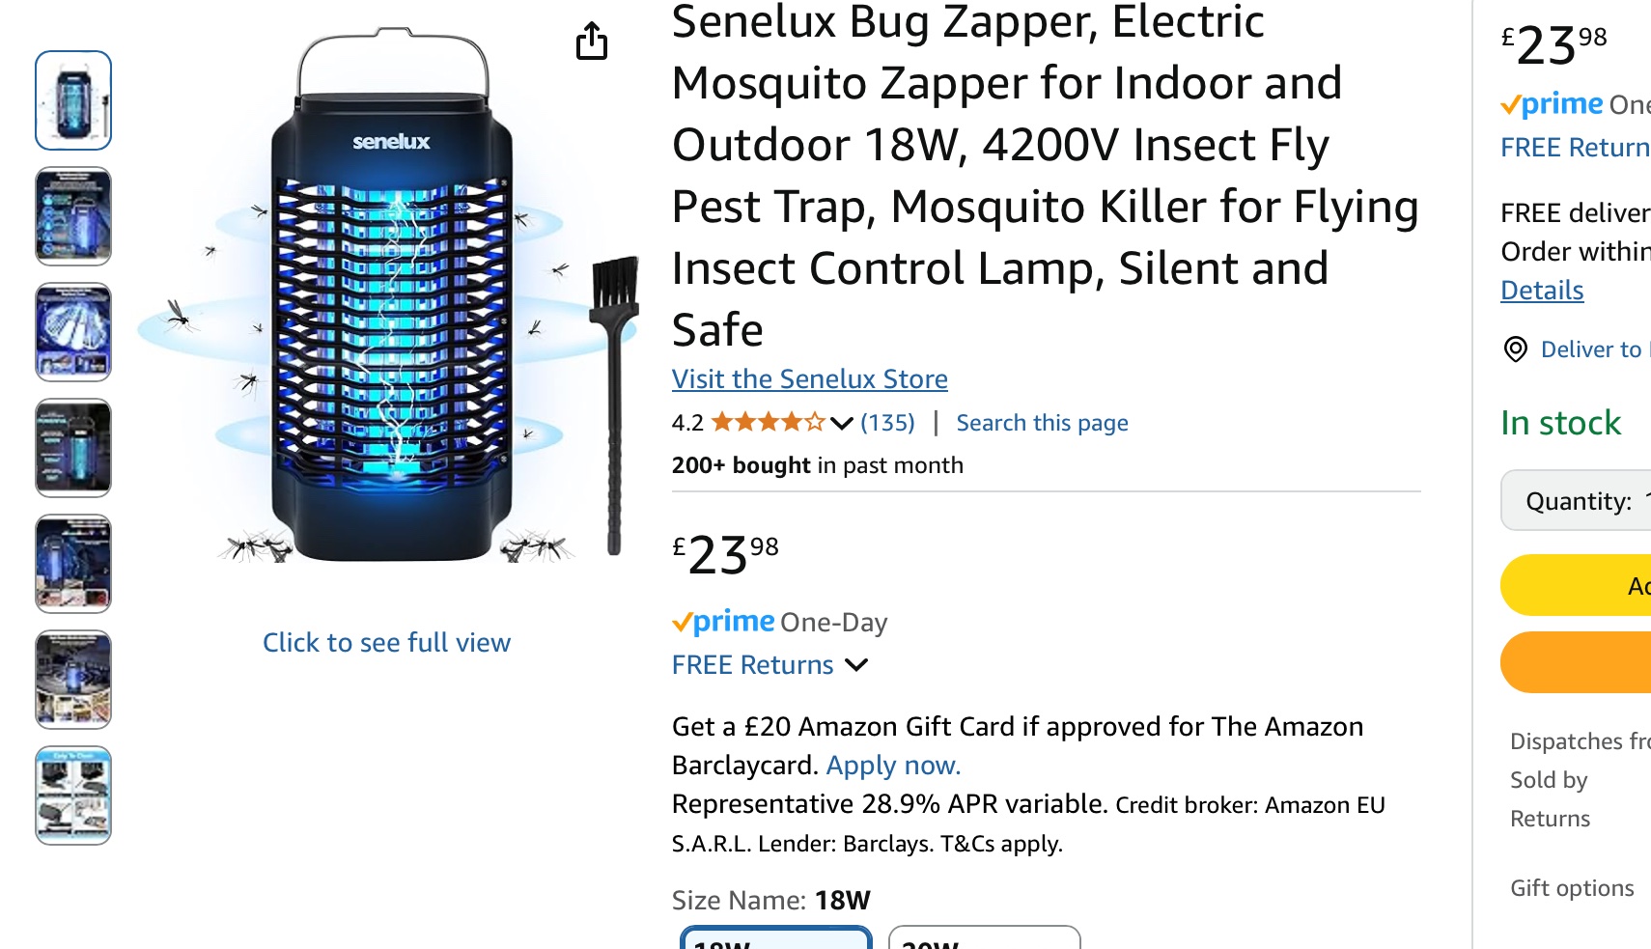Click the location pin icon
1651x949 pixels.
coord(1516,349)
